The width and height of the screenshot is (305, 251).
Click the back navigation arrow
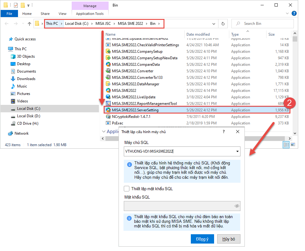(6, 23)
